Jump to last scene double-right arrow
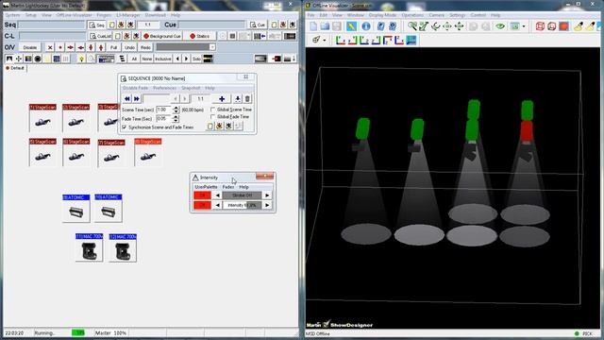 click(136, 99)
